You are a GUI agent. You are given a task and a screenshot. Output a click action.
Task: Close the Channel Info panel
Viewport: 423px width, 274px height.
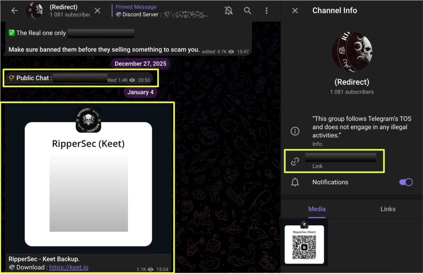point(295,11)
